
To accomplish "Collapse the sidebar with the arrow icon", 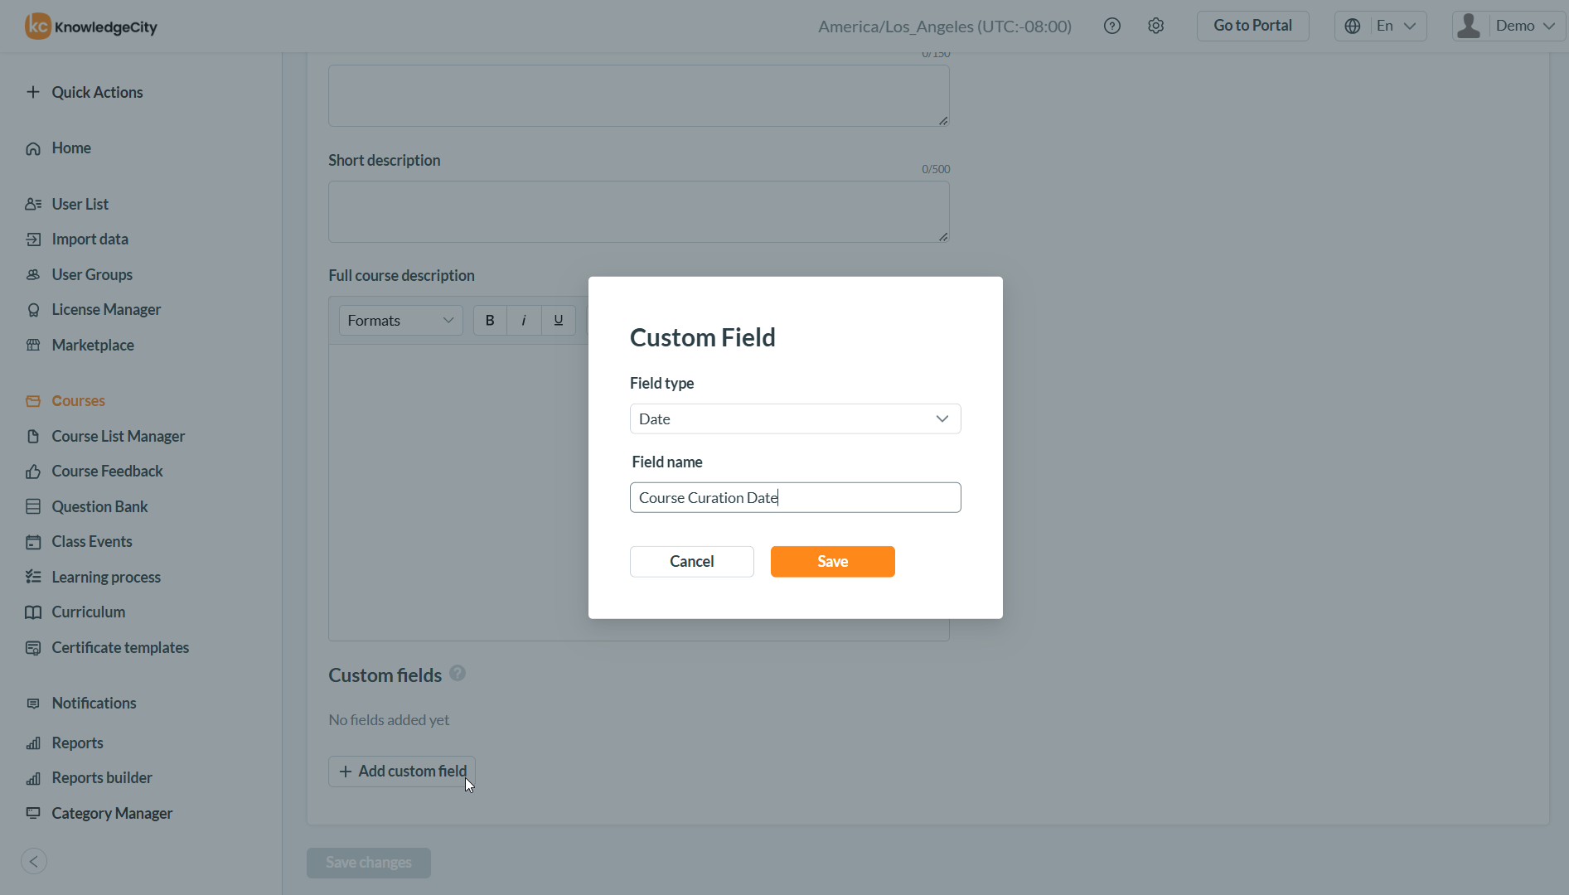I will pos(34,861).
